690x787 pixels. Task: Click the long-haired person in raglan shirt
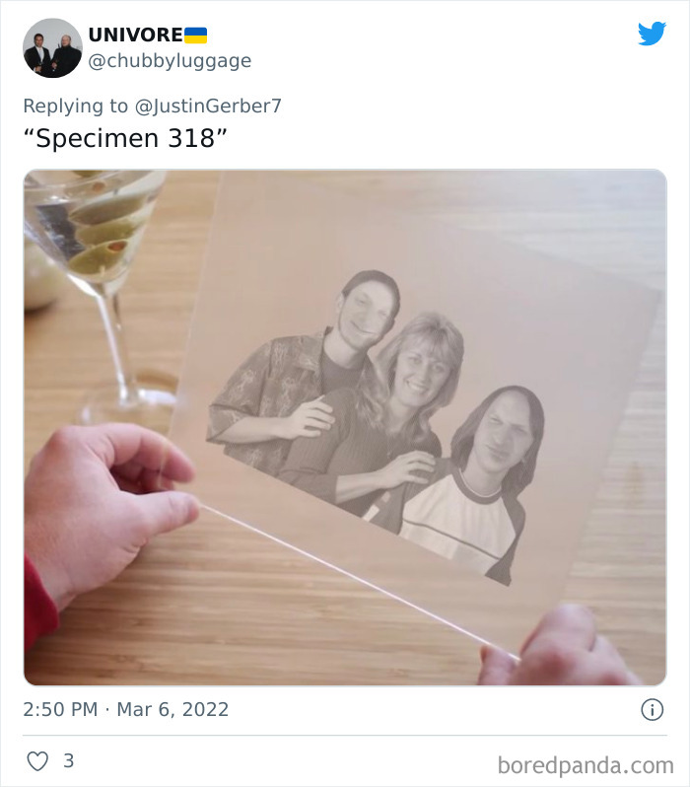click(x=483, y=483)
